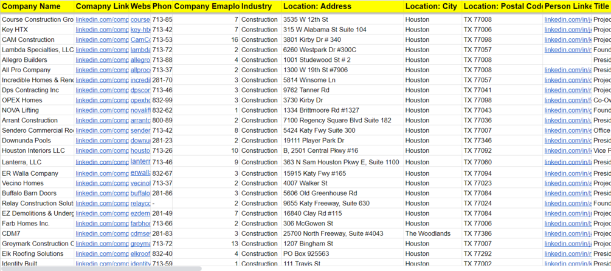Select the Key HTX company cell
The image size is (611, 271).
37,30
